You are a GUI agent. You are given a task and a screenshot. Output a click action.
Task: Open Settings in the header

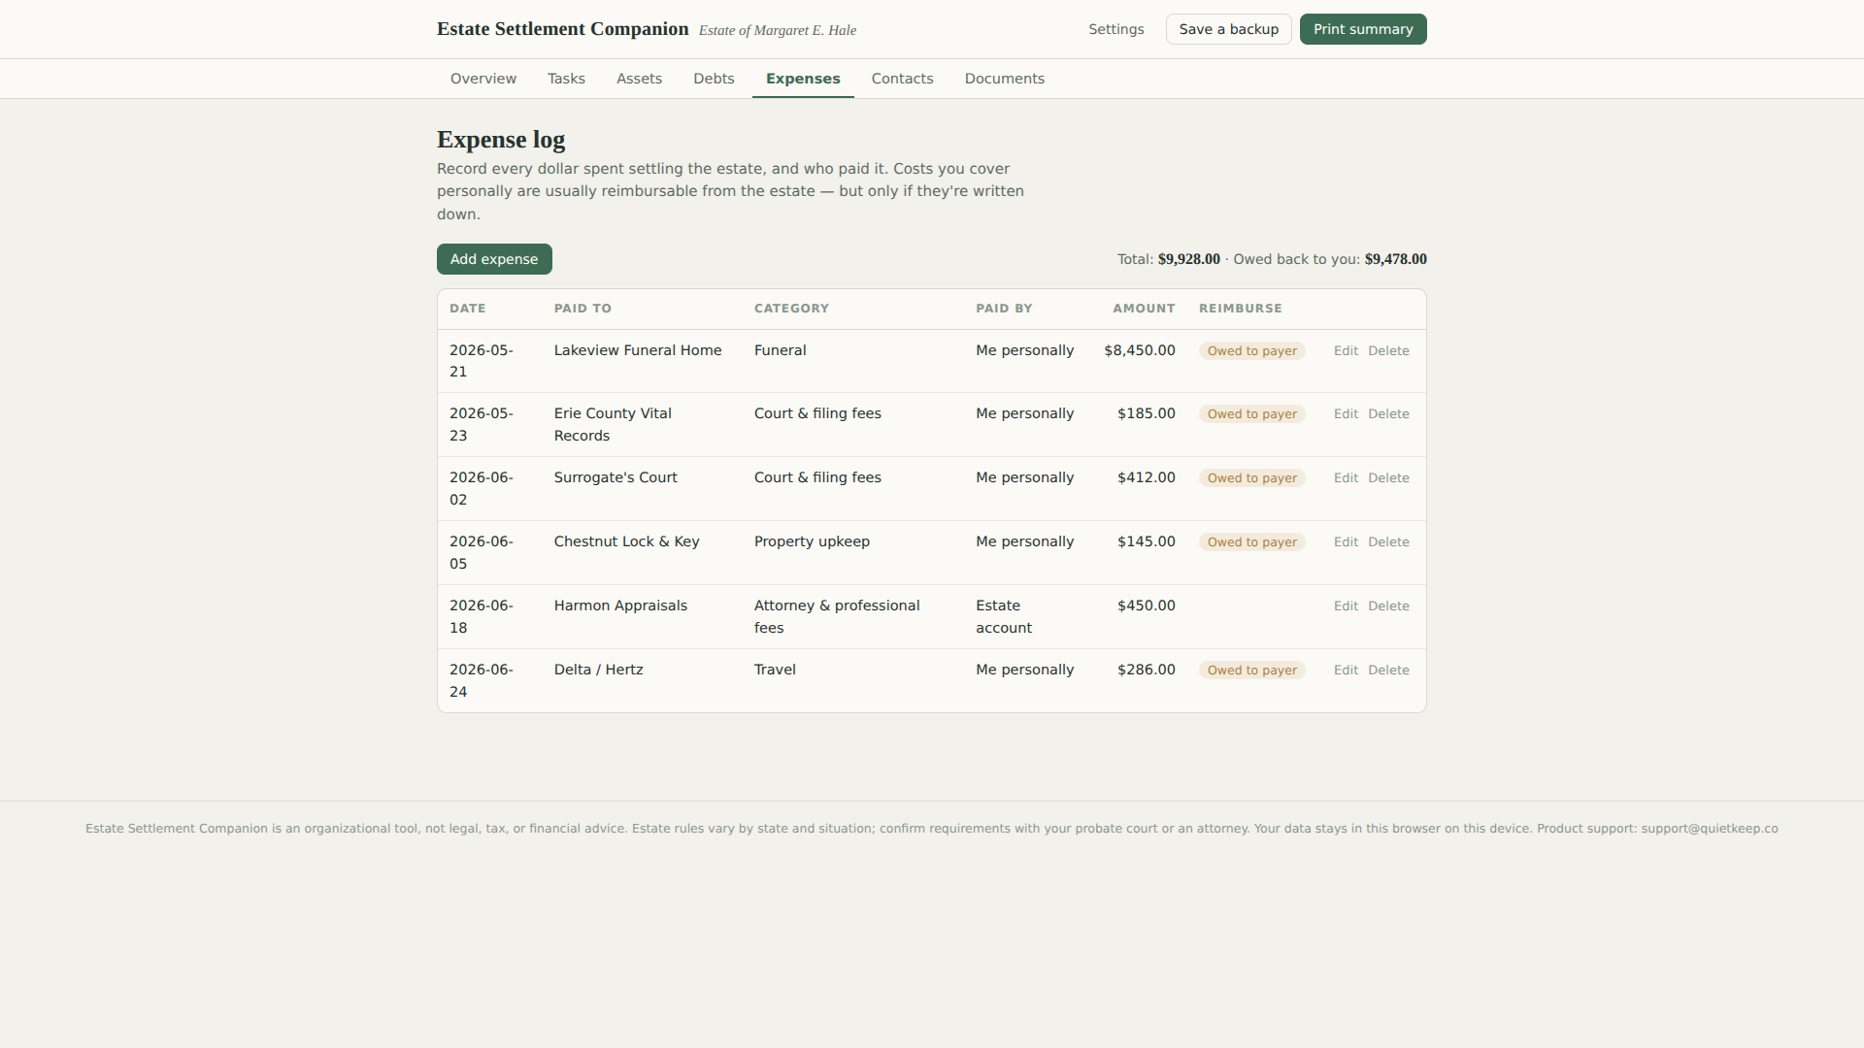(1115, 29)
